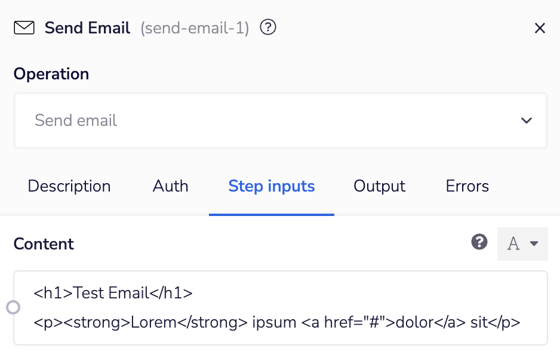Image resolution: width=560 pixels, height=364 pixels.
Task: Click the Operation section heading
Action: [51, 73]
